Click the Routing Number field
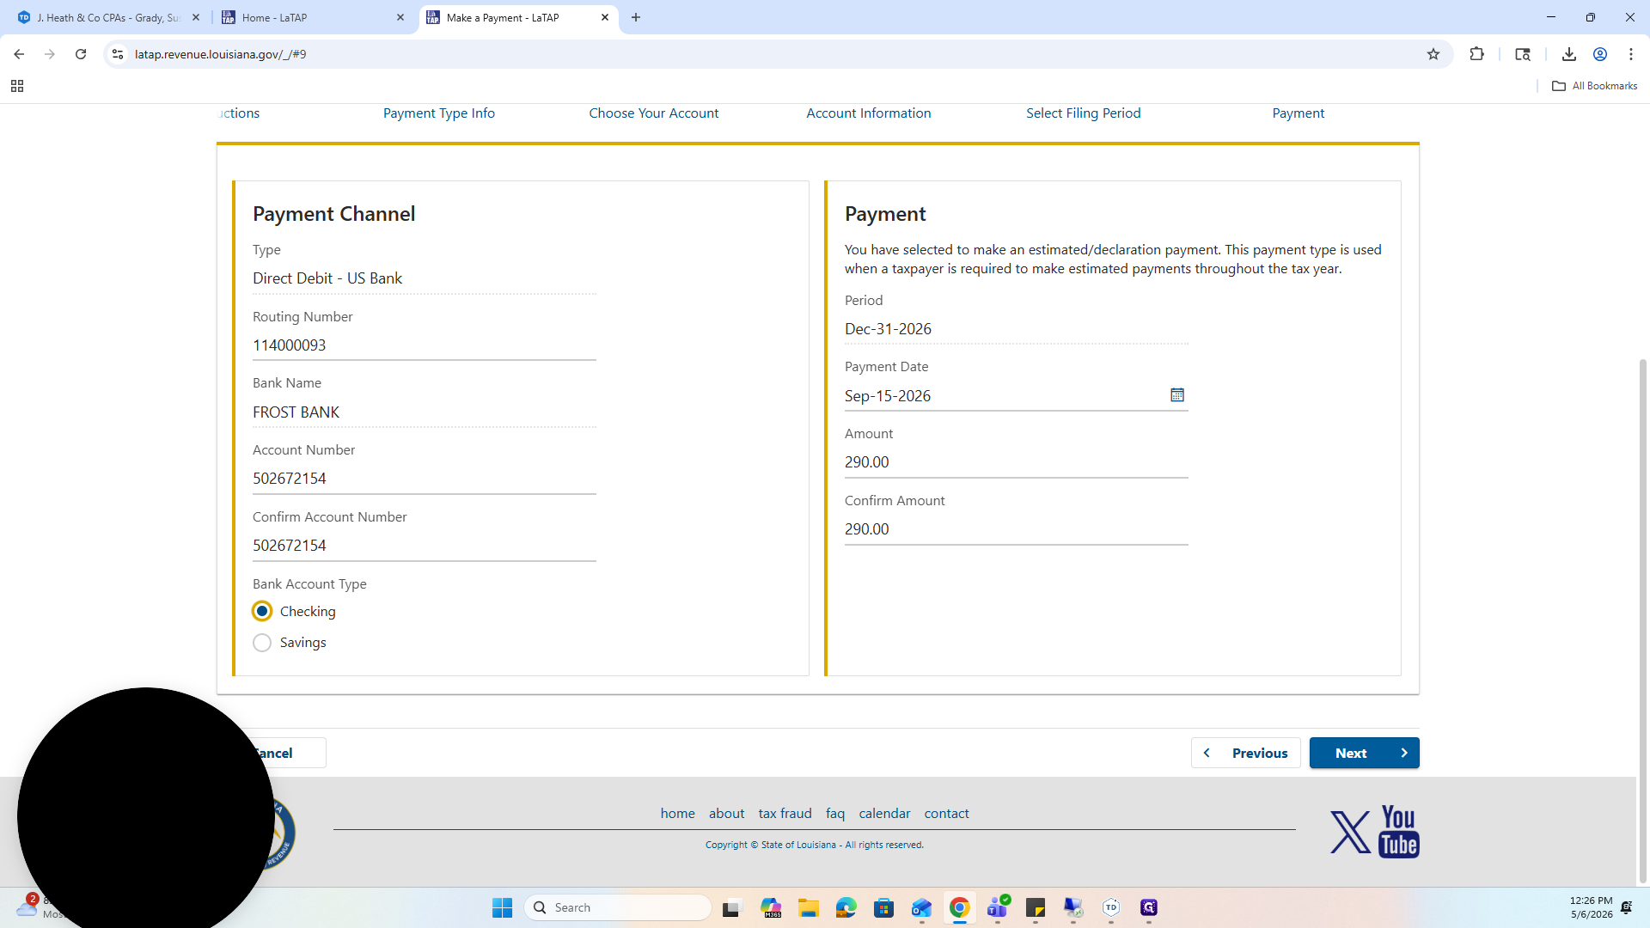This screenshot has width=1650, height=928. click(425, 345)
